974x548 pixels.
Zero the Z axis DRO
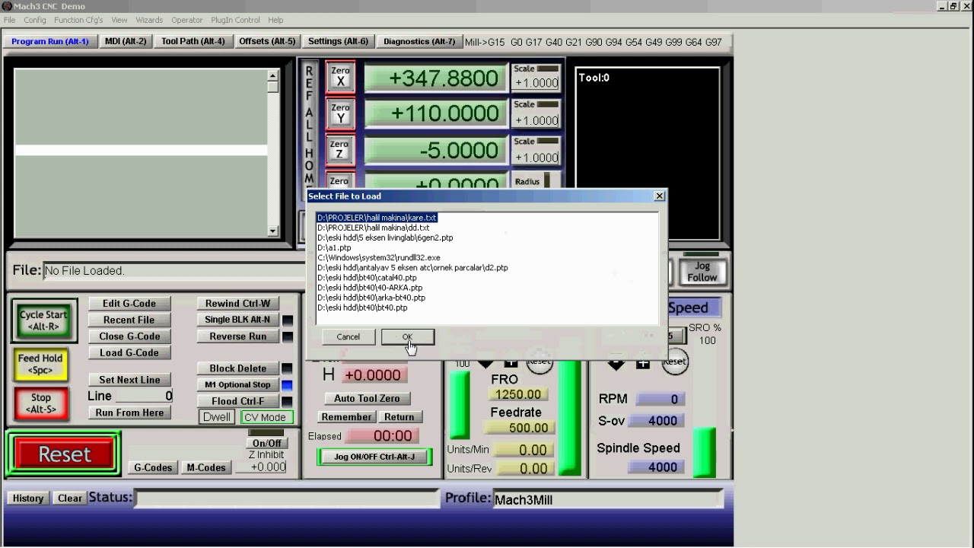[x=339, y=150]
